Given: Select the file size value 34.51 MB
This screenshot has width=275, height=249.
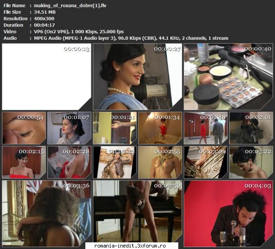Looking at the screenshot, I should point(45,12).
